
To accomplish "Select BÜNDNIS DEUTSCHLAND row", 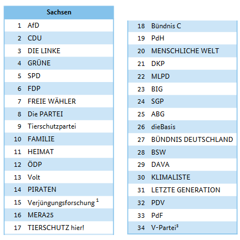I will pyautogui.click(x=182, y=140).
